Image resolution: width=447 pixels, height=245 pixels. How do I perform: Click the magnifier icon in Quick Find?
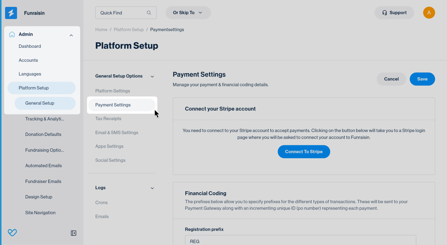pyautogui.click(x=149, y=13)
